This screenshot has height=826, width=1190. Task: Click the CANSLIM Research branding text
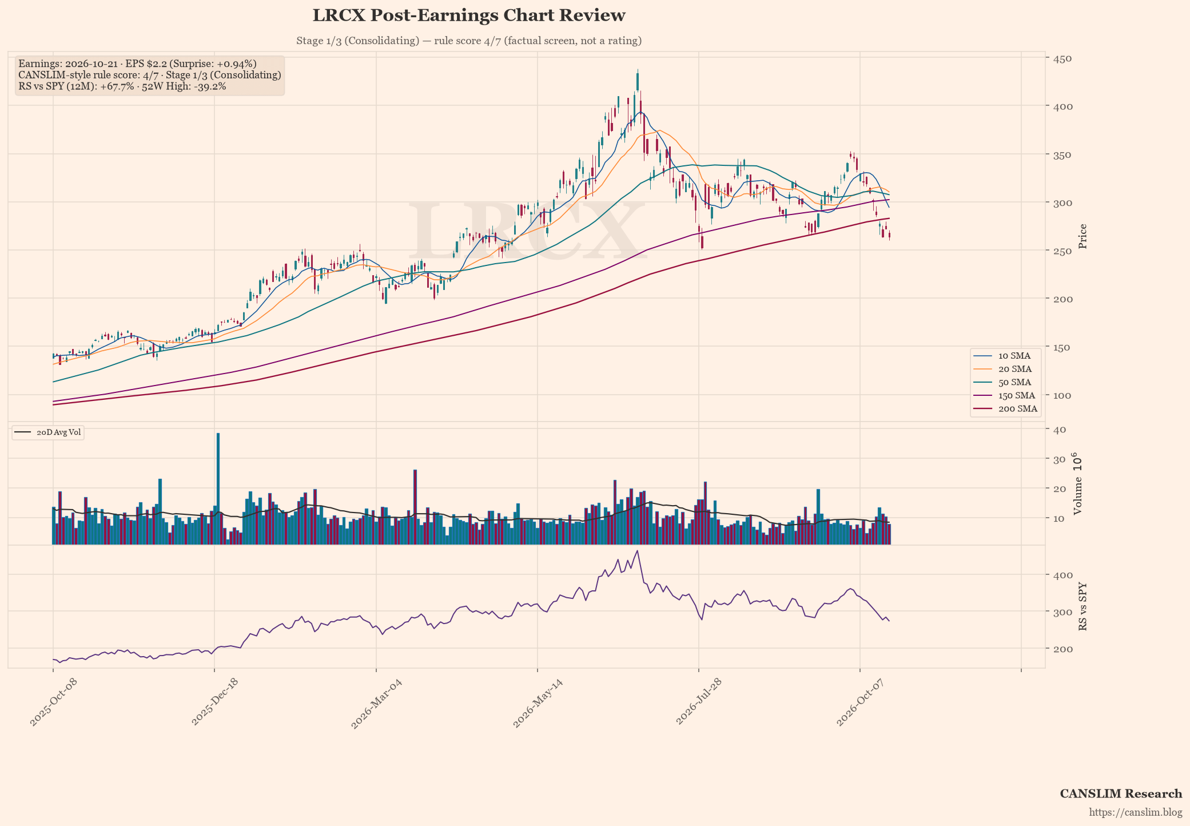click(x=1121, y=793)
